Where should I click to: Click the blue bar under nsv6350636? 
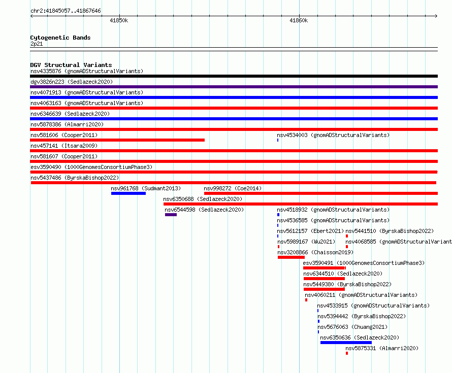pos(346,343)
